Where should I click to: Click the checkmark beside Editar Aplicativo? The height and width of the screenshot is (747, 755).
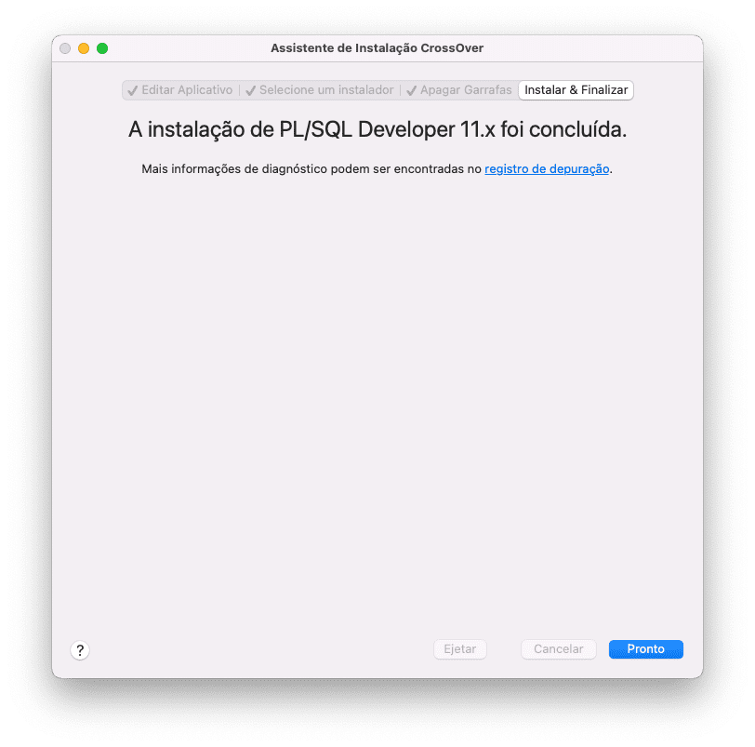[132, 90]
